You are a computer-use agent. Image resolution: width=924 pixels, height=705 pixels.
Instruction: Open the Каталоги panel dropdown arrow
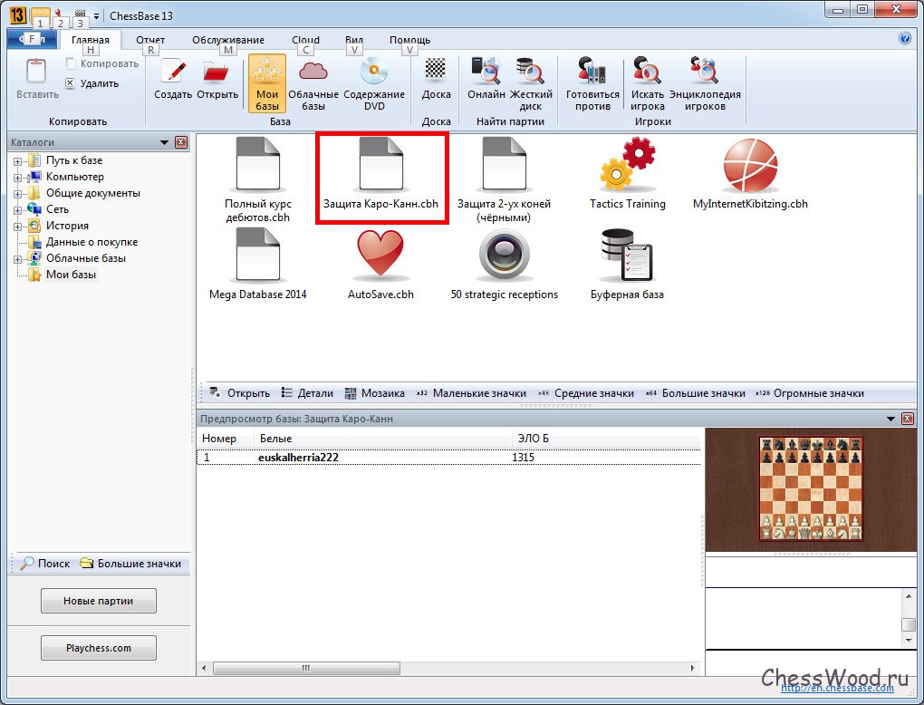[x=164, y=142]
